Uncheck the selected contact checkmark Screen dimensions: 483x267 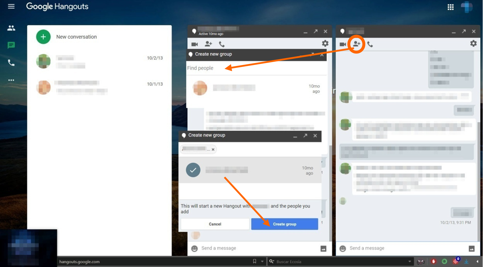[193, 170]
